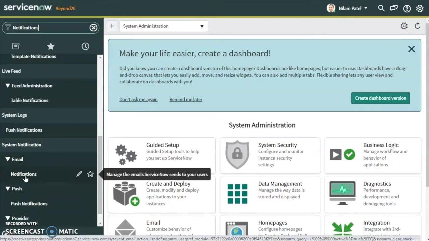Viewport: 429px width, 241px height.
Task: Open the Create and Deploy brick icon
Action: click(x=126, y=193)
